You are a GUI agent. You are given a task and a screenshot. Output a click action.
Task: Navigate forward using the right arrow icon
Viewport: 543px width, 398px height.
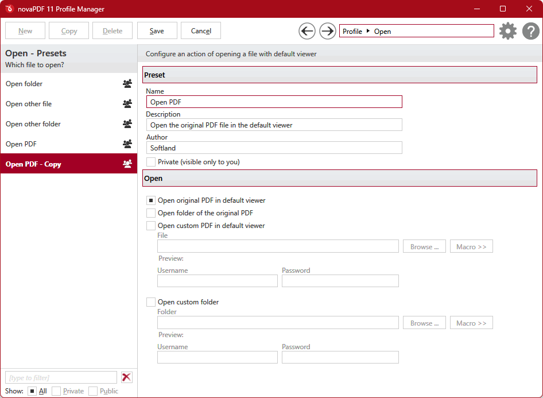[x=327, y=30]
